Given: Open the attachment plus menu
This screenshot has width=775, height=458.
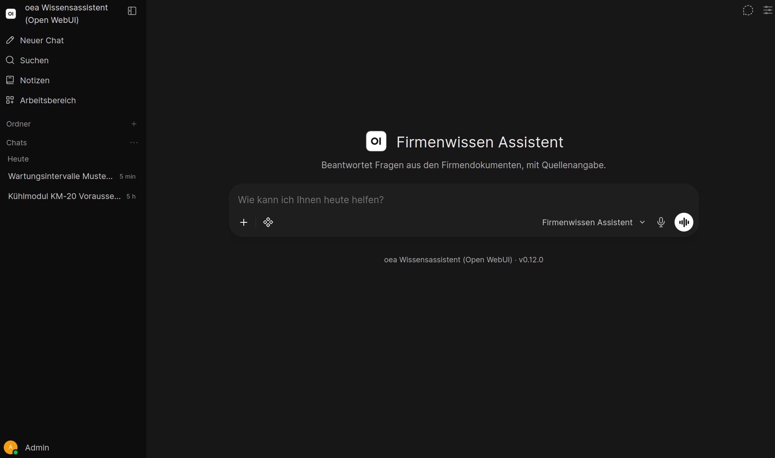Looking at the screenshot, I should (x=244, y=222).
